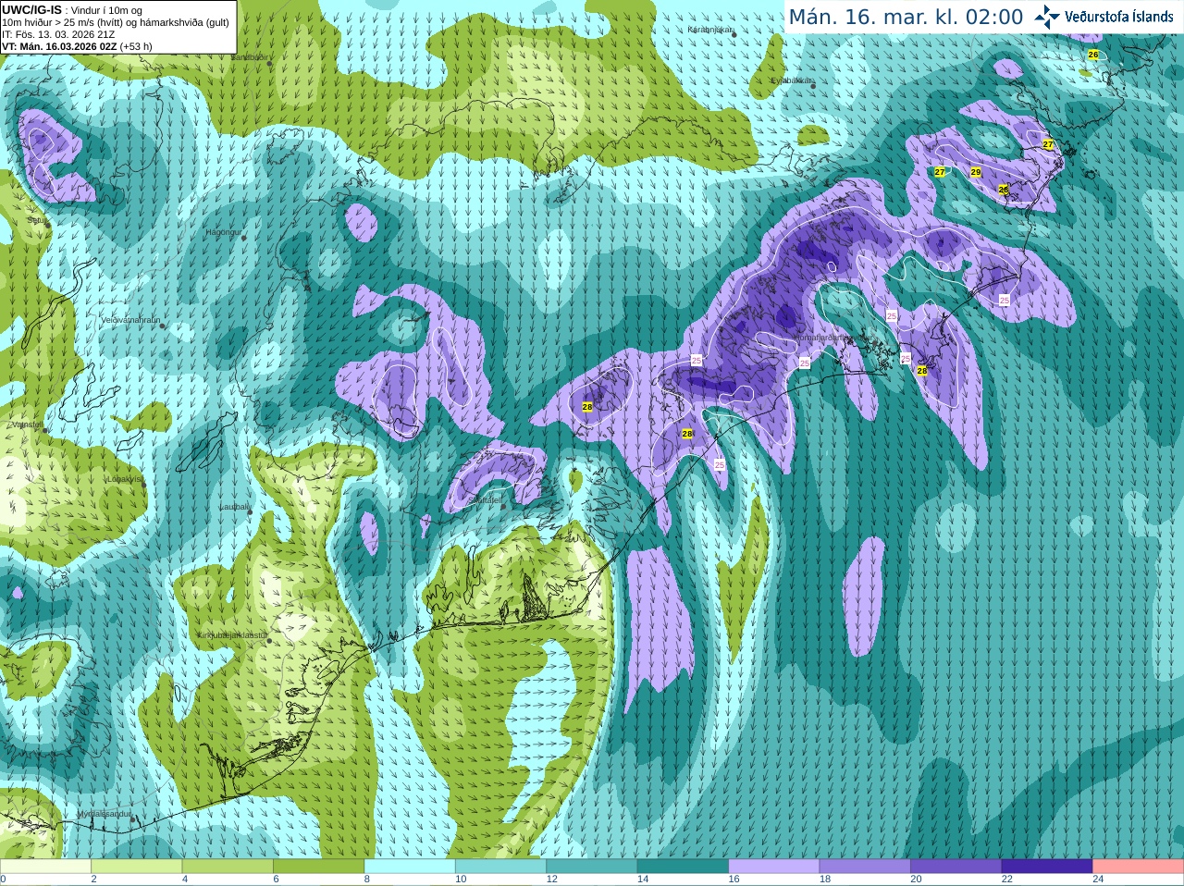Screen dimensions: 1184x886
Task: Click the Veðurstofa Íslands snowflake logo icon
Action: (x=1048, y=16)
